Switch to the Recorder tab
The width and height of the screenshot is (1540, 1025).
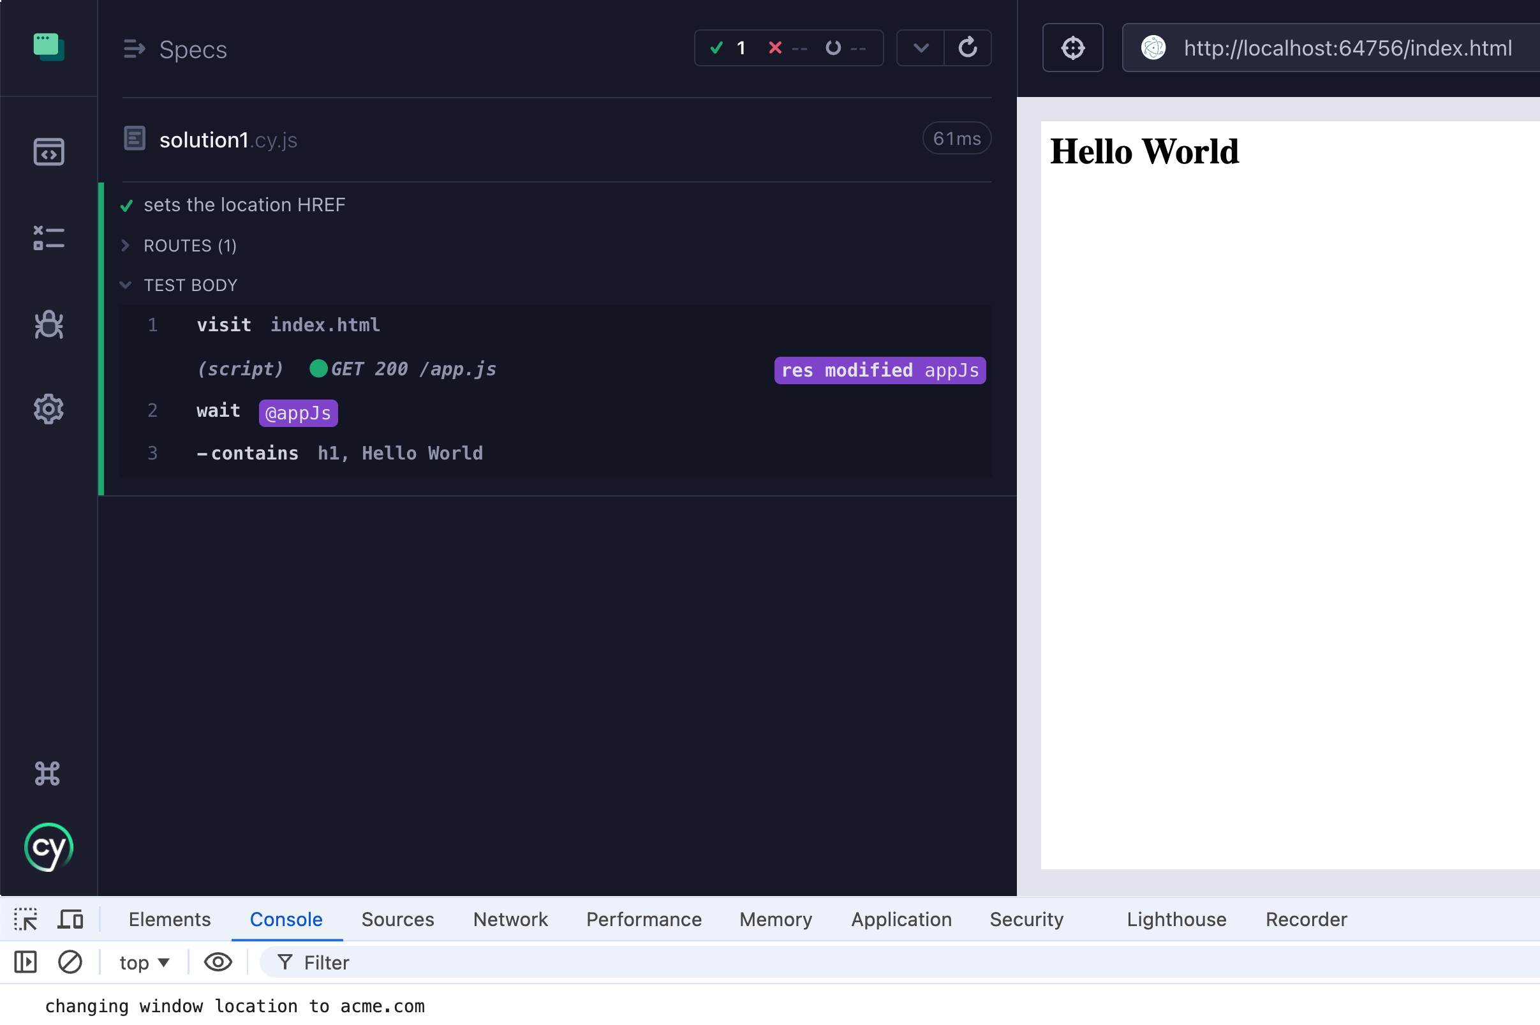(1306, 919)
